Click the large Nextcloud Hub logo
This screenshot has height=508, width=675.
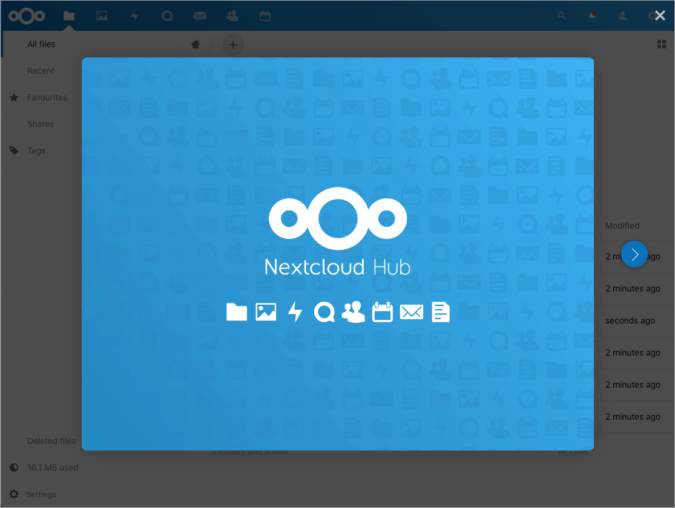tap(338, 218)
